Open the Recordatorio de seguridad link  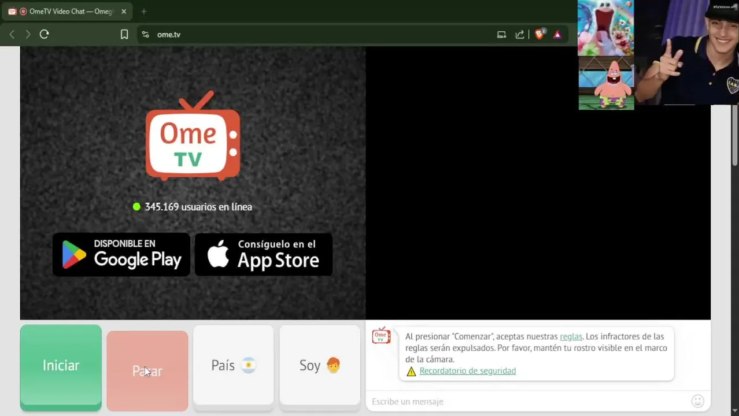click(x=468, y=371)
